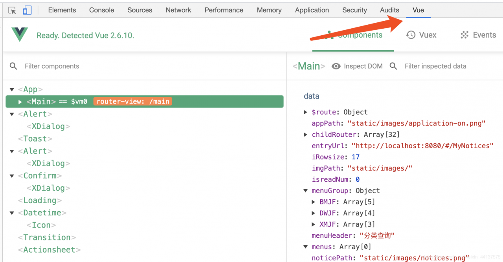Collapse the App component node

pos(12,89)
